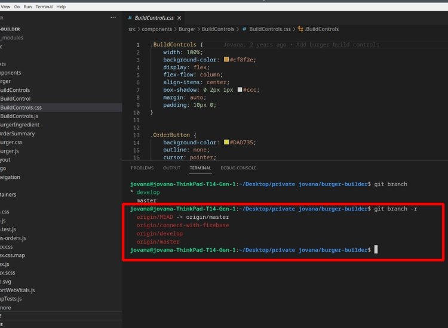The height and width of the screenshot is (328, 448).
Task: Select the BuildControls.css editor tab
Action: tap(154, 18)
